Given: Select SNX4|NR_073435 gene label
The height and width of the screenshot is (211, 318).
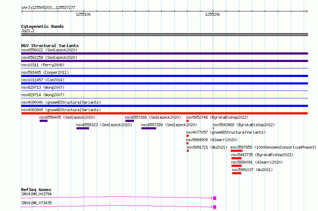Looking at the screenshot, I should (36, 203).
